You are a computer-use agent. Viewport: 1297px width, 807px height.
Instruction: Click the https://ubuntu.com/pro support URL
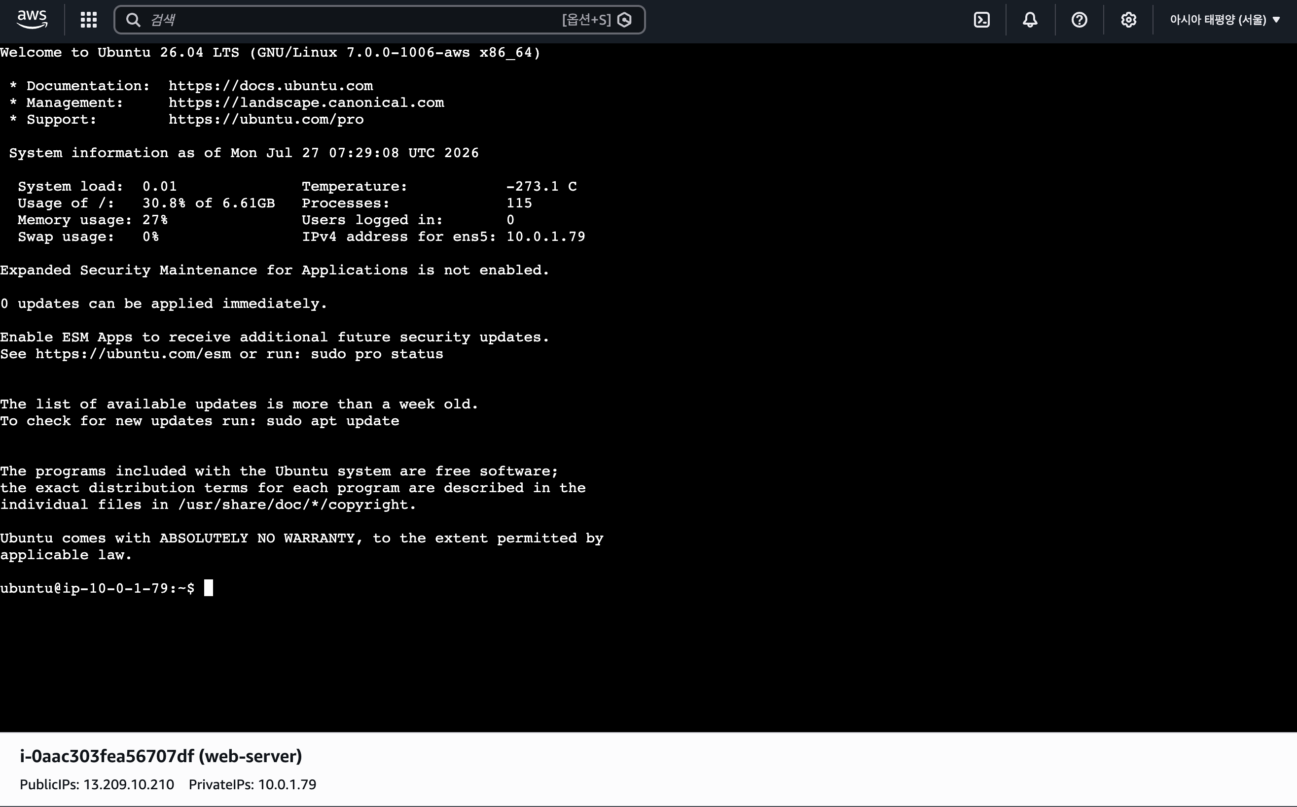point(266,119)
